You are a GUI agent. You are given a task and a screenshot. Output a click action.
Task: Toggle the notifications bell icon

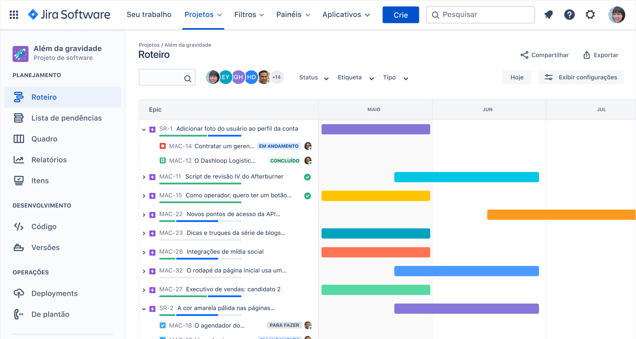click(x=549, y=15)
